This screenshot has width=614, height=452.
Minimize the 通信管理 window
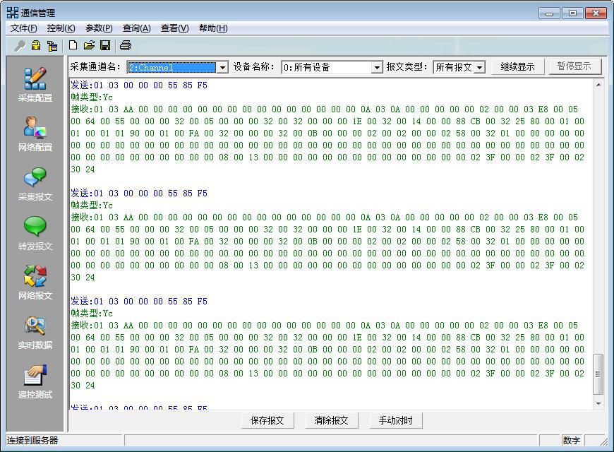coord(549,13)
